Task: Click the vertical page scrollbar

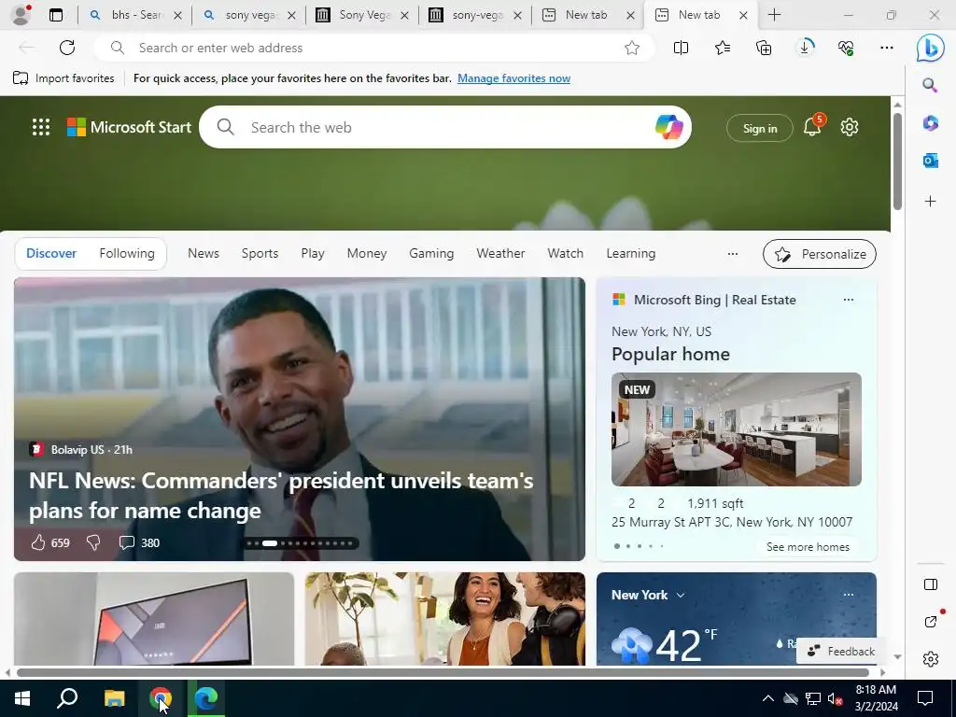Action: pos(897,161)
